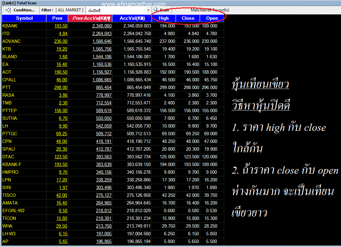Screen dimensions: 341x247
Task: Sort by Prev column header
Action: pos(57,18)
